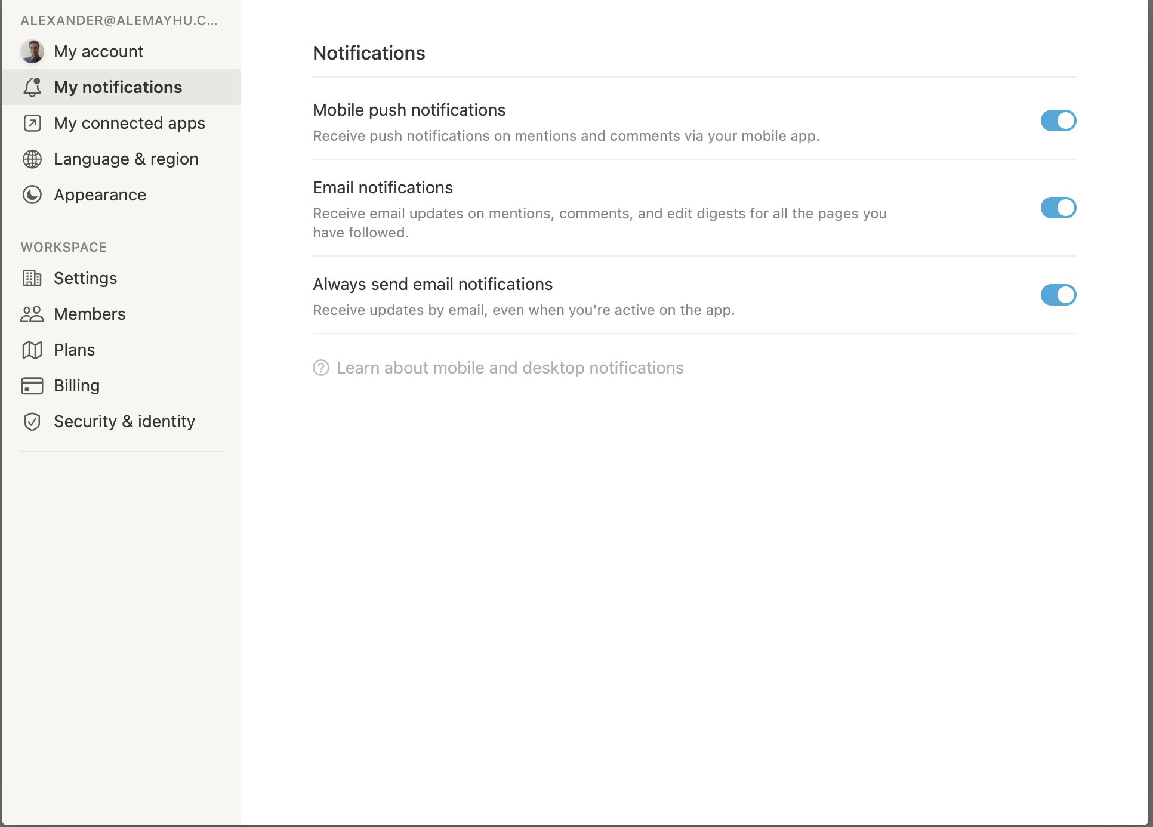1153x827 pixels.
Task: Click the Members people icon
Action: (32, 314)
